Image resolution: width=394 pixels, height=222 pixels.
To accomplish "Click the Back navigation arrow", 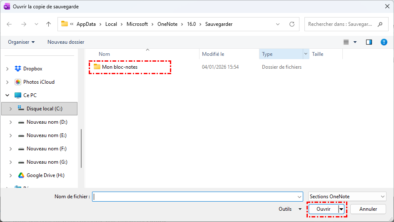I will (10, 24).
